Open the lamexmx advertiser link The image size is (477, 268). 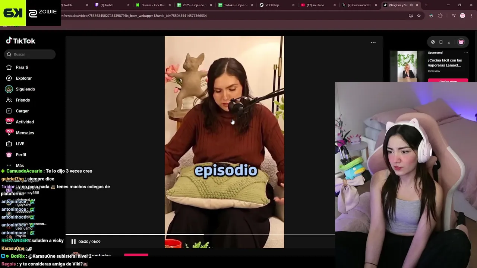[x=434, y=71]
